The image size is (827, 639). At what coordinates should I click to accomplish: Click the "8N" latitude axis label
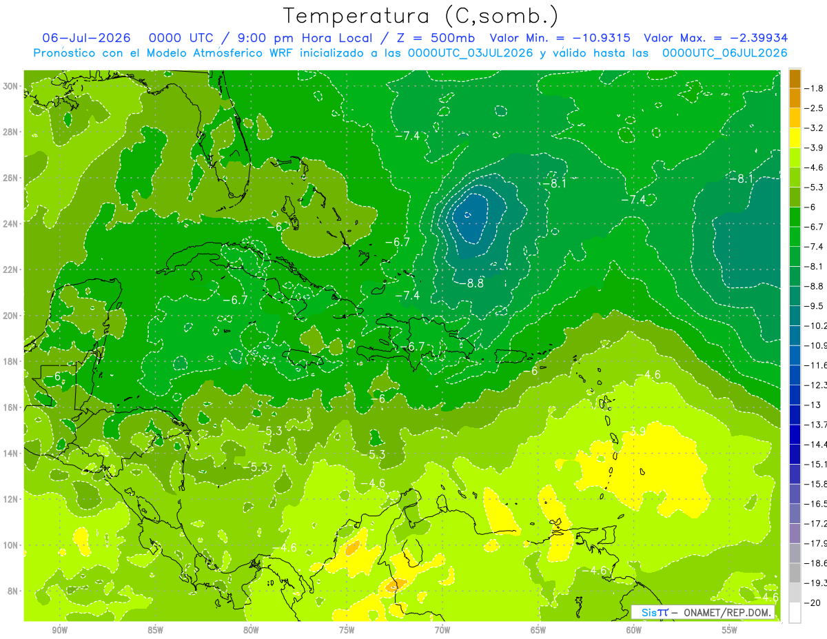(14, 591)
